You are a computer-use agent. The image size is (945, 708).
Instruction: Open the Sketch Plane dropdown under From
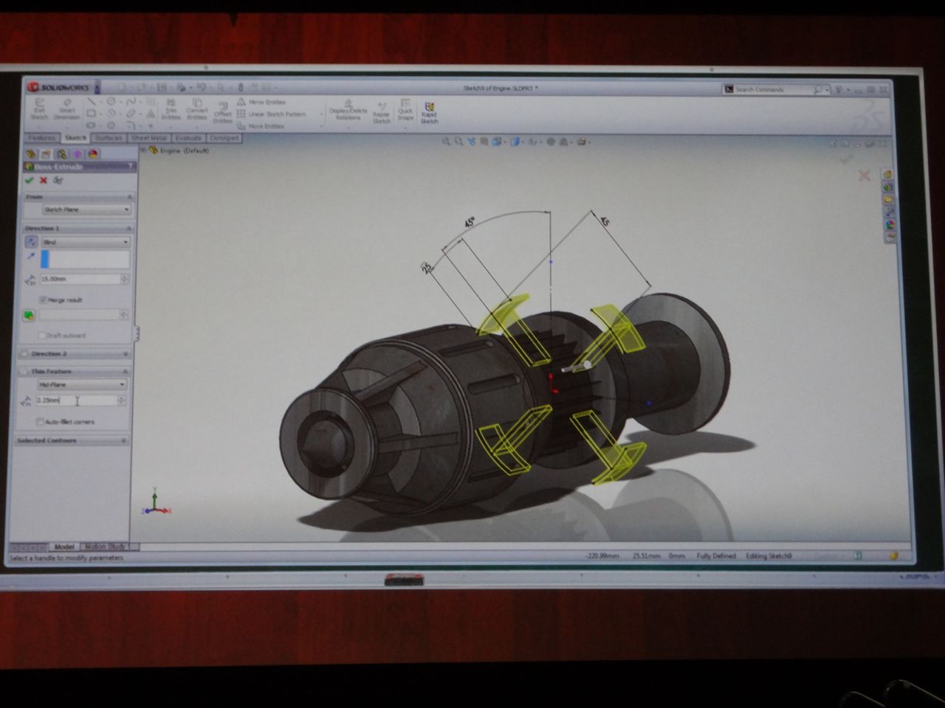tap(86, 209)
